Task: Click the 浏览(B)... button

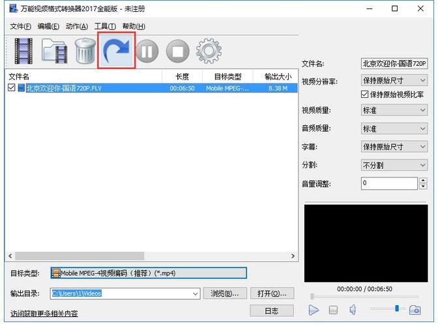Action: 226,293
